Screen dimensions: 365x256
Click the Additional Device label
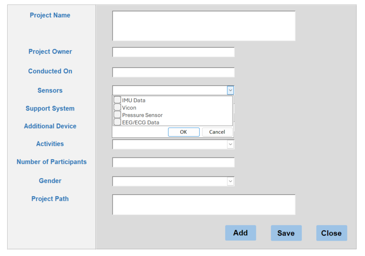pyautogui.click(x=50, y=126)
